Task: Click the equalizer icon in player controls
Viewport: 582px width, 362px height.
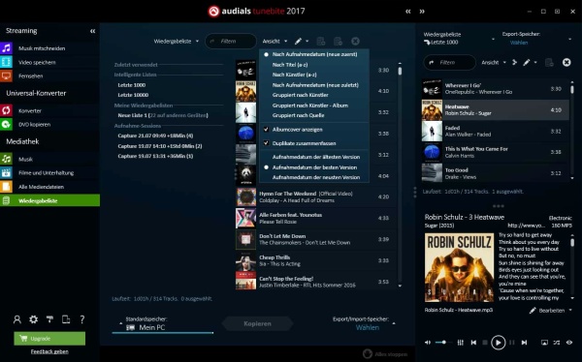Action: (x=460, y=343)
